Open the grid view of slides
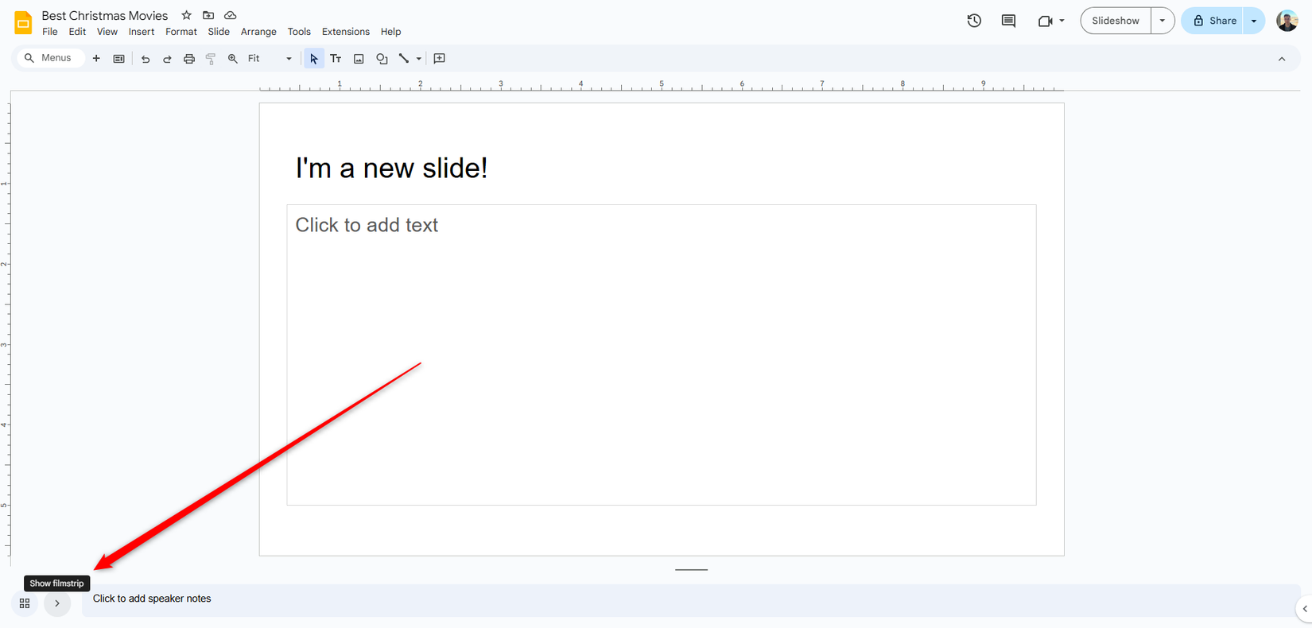Viewport: 1312px width, 628px height. pos(25,603)
